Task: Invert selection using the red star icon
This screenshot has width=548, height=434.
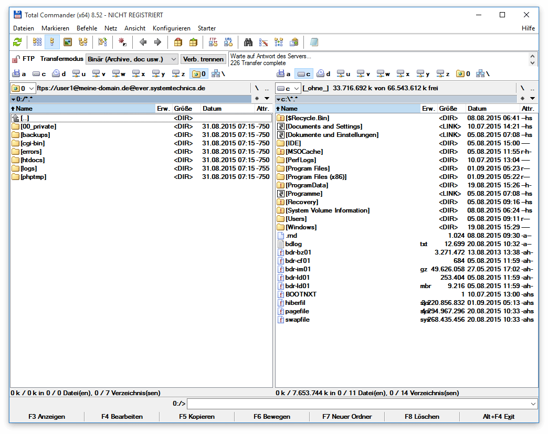Action: (x=122, y=43)
